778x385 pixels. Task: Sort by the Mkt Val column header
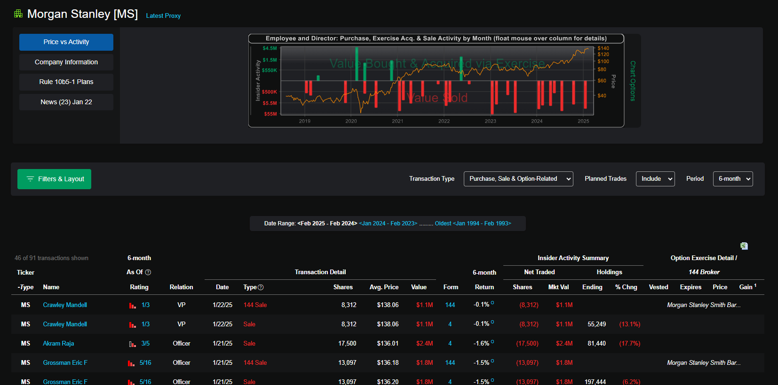pos(558,287)
